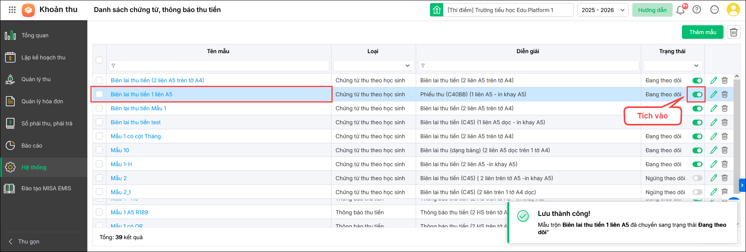Toggle off status for Biên lai thu tiền 1 liên A5
Viewport: 746px width, 252px height.
697,94
